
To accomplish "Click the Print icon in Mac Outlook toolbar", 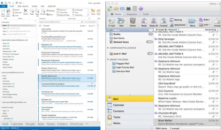I will click(128, 9).
